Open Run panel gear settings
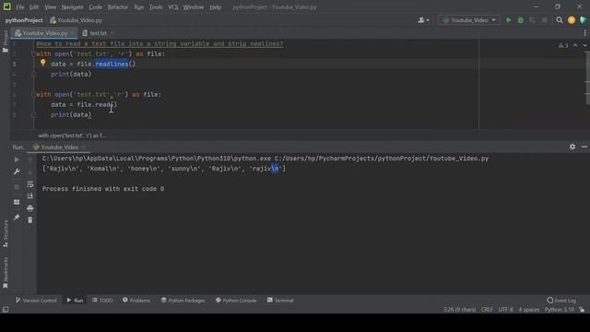Image resolution: width=590 pixels, height=332 pixels. 572,147
